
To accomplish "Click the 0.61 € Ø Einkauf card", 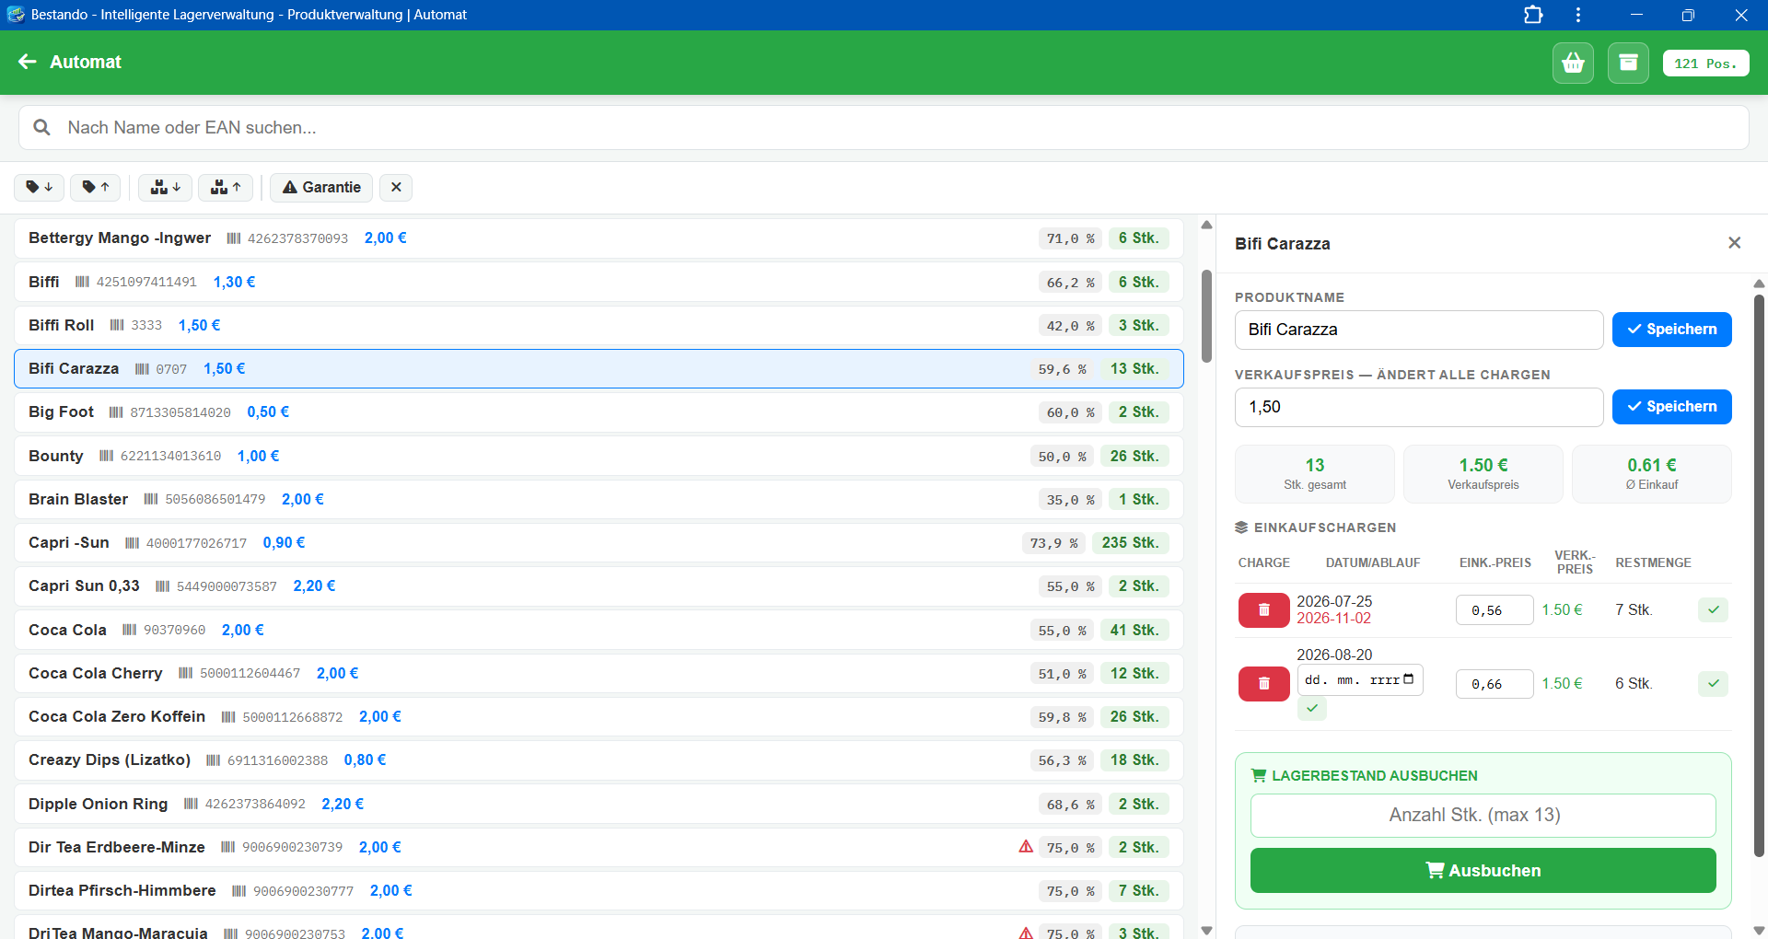I will (1652, 474).
